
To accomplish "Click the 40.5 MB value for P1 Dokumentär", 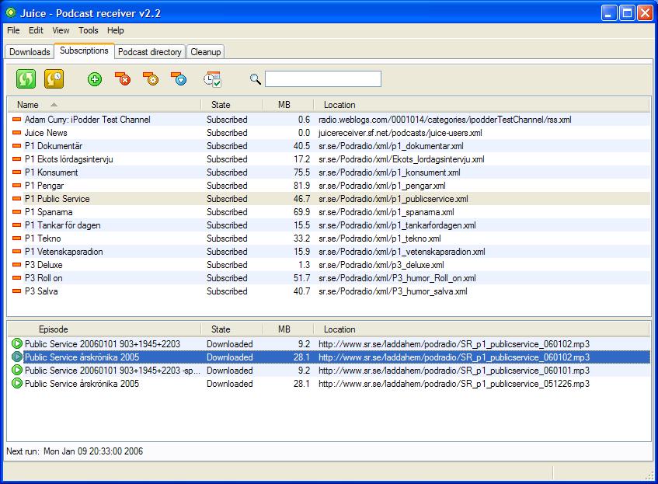I will (x=301, y=146).
